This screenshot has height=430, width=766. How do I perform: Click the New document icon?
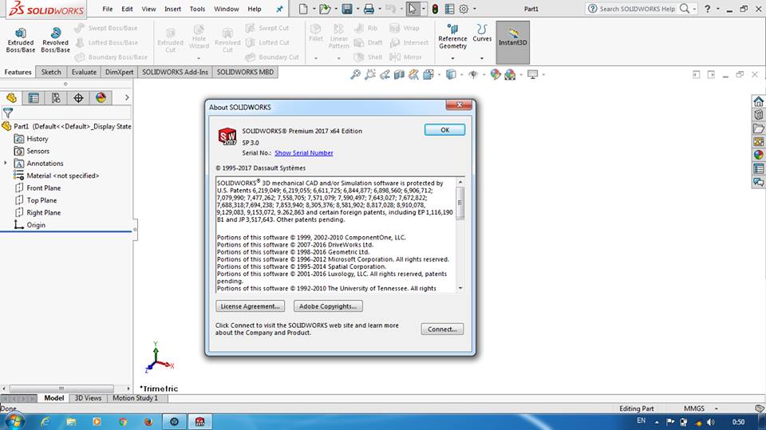(303, 9)
